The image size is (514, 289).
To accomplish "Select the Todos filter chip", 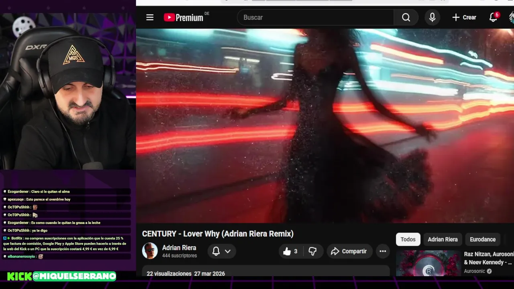I will tap(408, 239).
